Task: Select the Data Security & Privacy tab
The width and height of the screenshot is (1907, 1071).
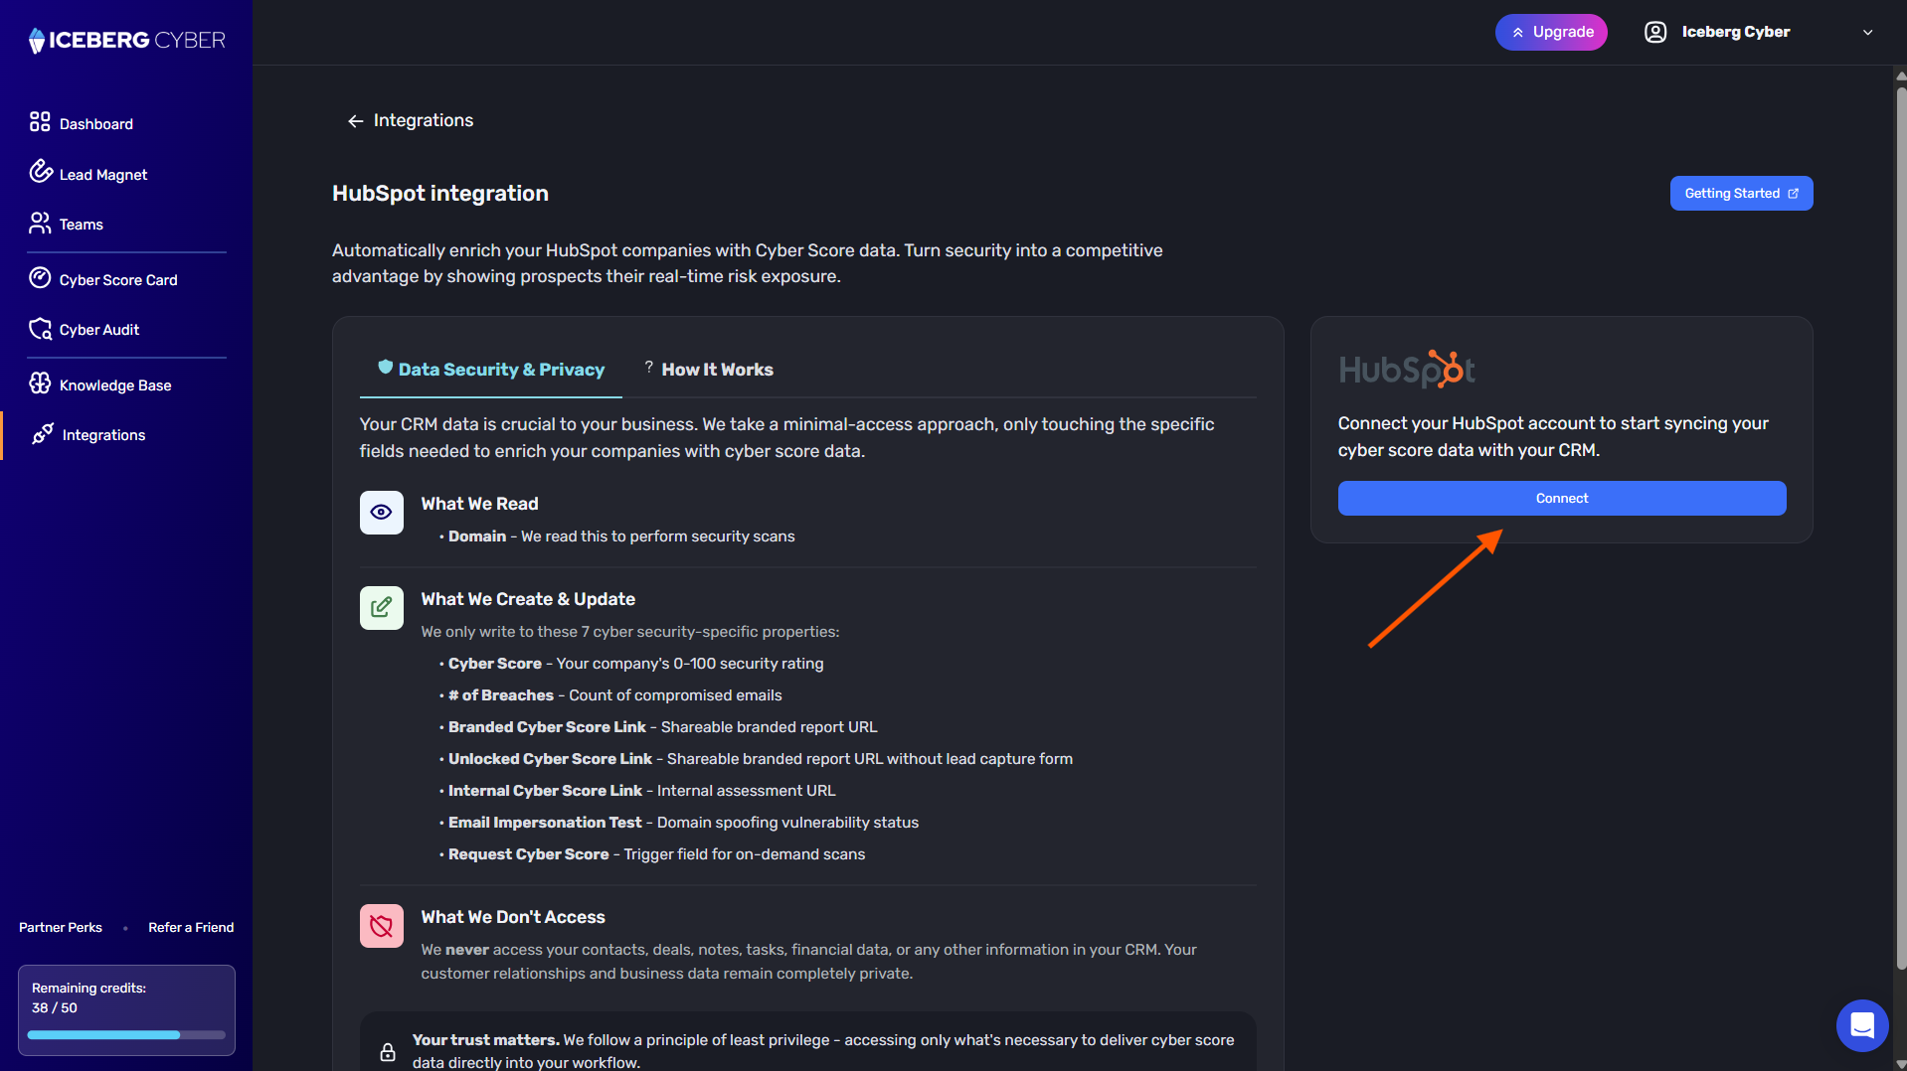Action: pos(491,370)
